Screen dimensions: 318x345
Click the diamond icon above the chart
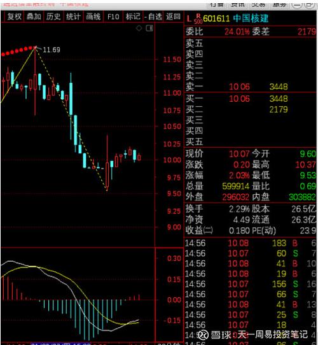(x=139, y=28)
